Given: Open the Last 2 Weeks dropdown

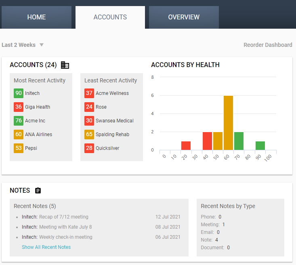Looking at the screenshot, I should pyautogui.click(x=19, y=45).
